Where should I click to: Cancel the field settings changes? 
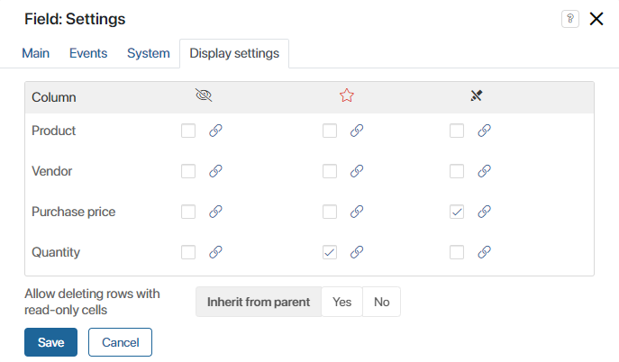pos(121,342)
